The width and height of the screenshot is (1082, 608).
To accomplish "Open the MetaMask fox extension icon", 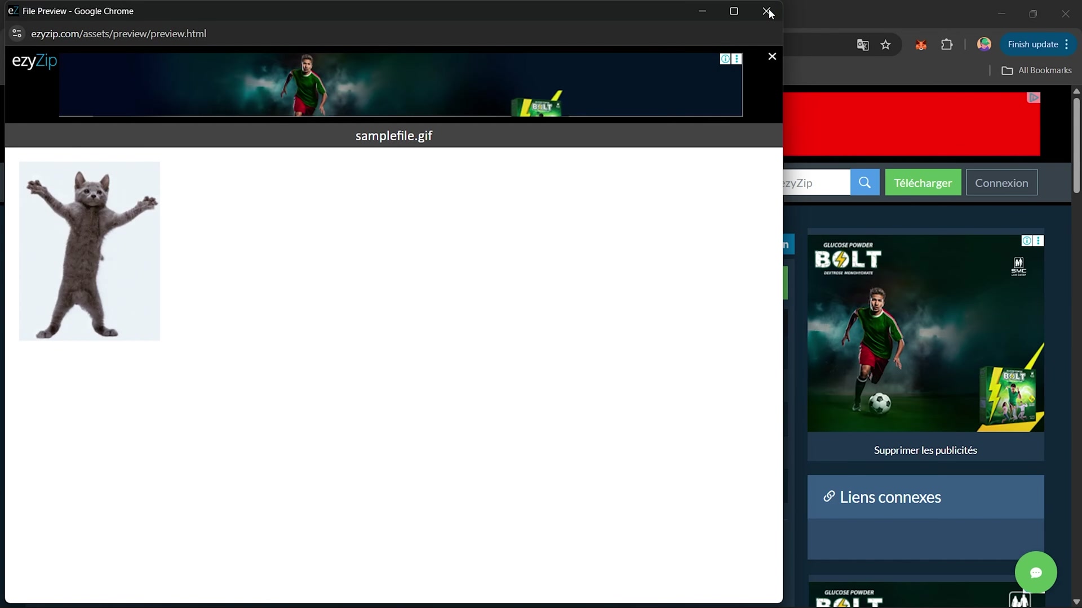I will tap(921, 44).
